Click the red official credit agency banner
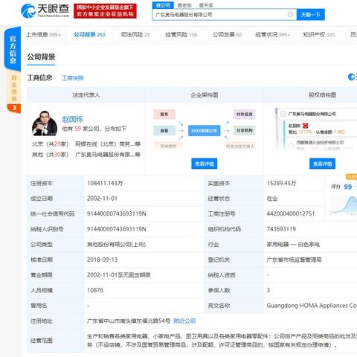The image size is (357, 357). [x=105, y=11]
